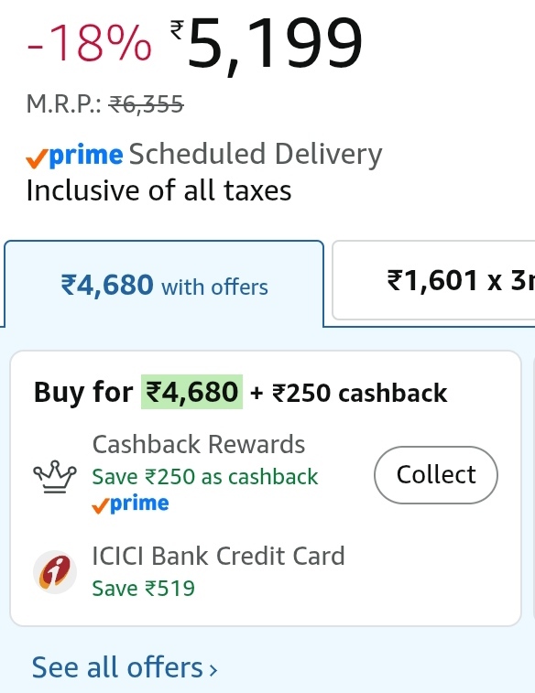Tap Save ₹519 offer text
The image size is (535, 693).
click(x=143, y=589)
